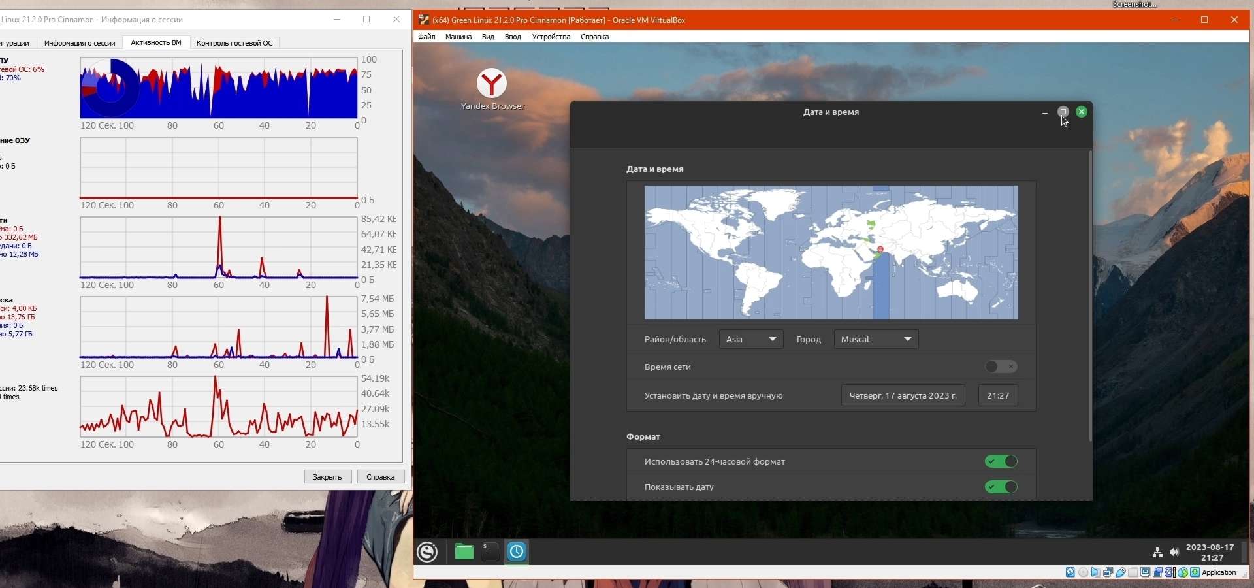Image resolution: width=1254 pixels, height=588 pixels.
Task: Click the Район/область label
Action: click(675, 339)
